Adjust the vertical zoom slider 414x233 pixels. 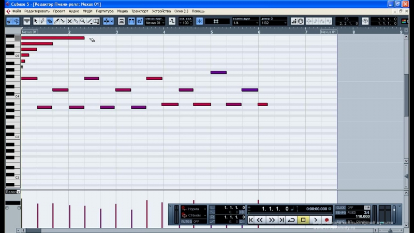click(406, 176)
